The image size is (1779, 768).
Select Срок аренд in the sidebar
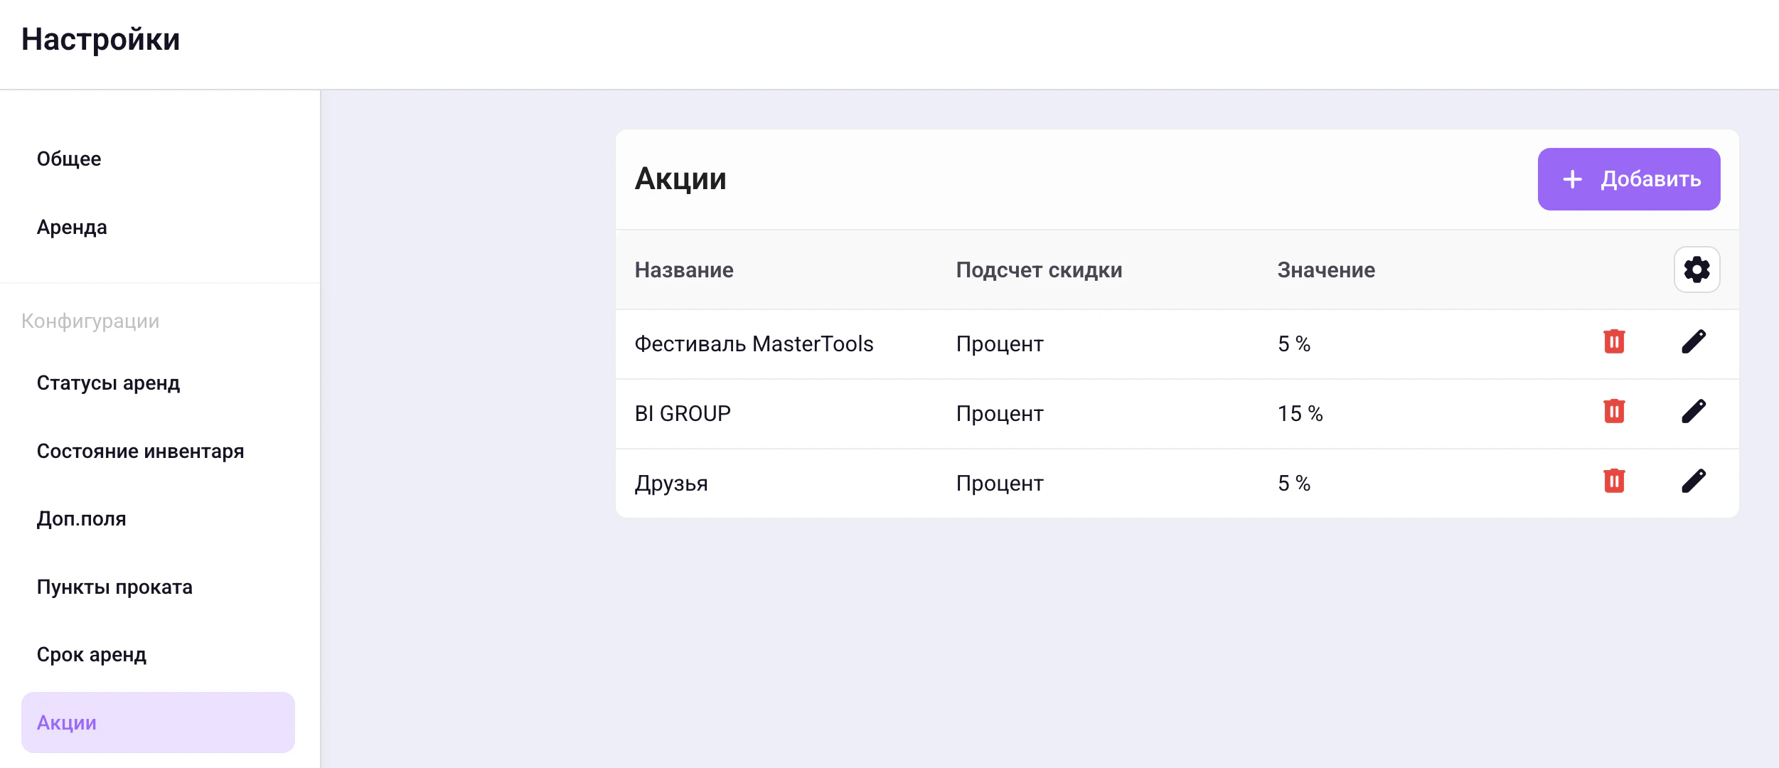[92, 655]
